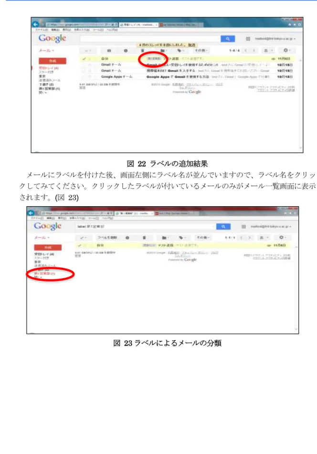Go to next page arrow in Figure 23
This screenshot has height=454, width=317.
[x=250, y=237]
